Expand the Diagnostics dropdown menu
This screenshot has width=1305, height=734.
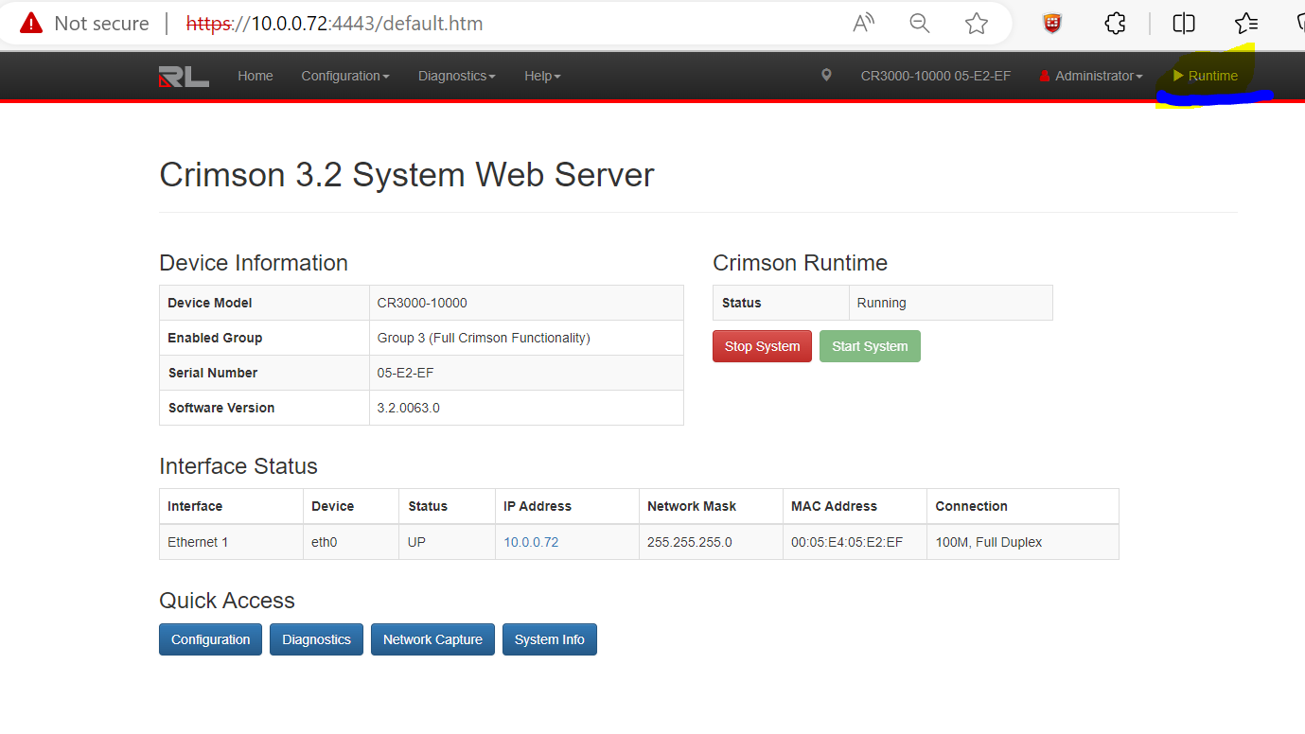point(457,76)
